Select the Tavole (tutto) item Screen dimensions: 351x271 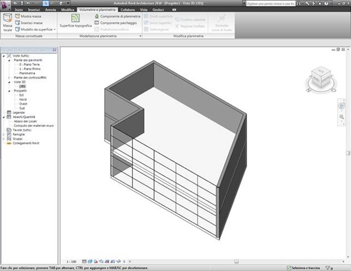point(22,130)
